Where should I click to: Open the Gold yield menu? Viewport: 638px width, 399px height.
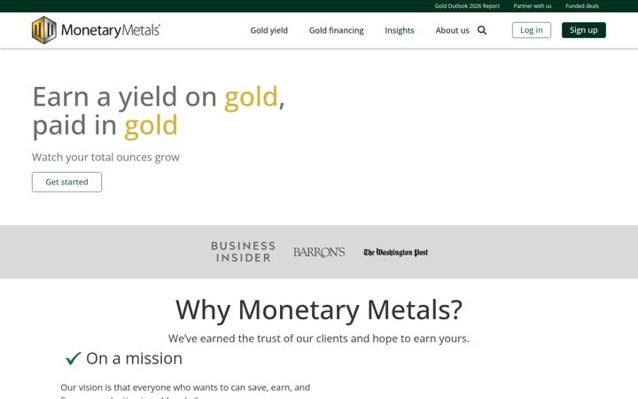269,30
